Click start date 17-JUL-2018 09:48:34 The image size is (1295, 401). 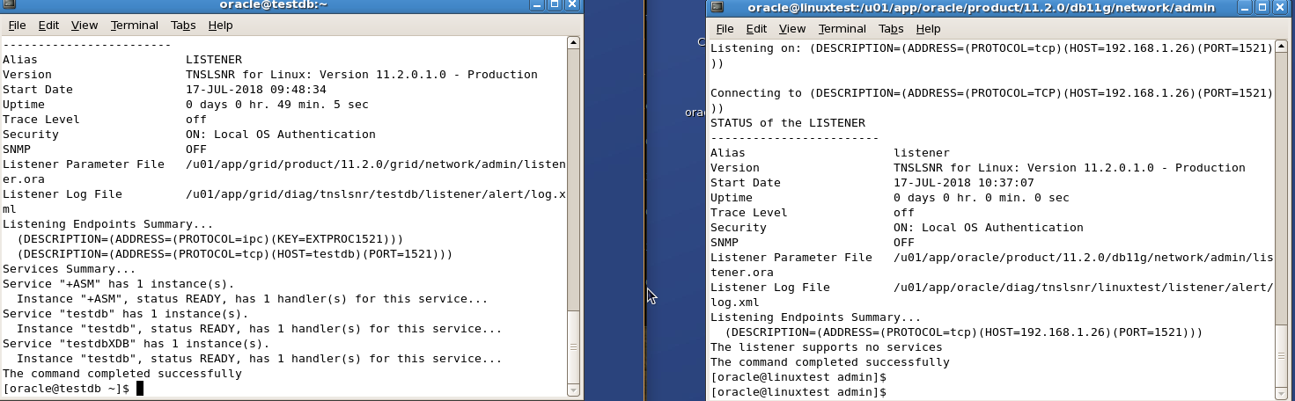[x=256, y=90]
